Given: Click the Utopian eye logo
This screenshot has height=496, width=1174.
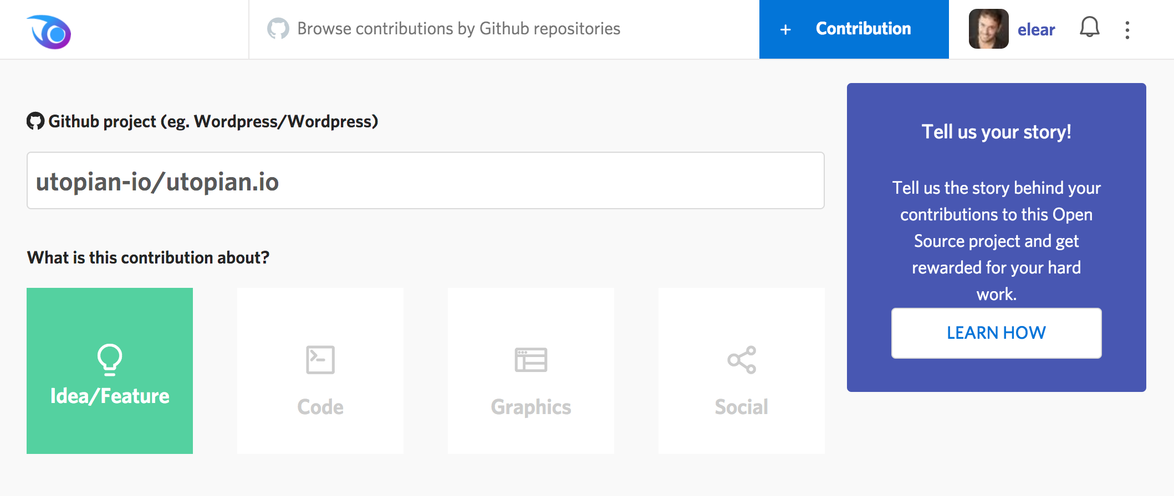Looking at the screenshot, I should pyautogui.click(x=49, y=32).
